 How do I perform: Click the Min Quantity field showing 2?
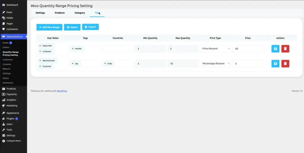151,49
